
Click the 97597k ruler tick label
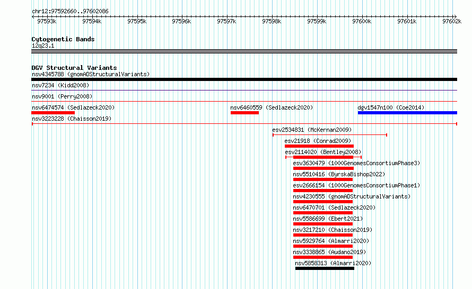coord(226,21)
